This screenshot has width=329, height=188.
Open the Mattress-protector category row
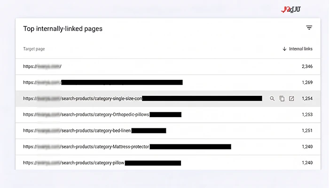(x=168, y=147)
